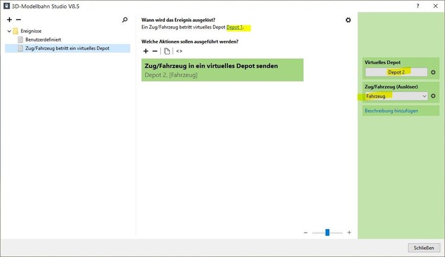Click the Depot 2 virtual depot field
445x257 pixels.
point(396,72)
